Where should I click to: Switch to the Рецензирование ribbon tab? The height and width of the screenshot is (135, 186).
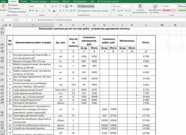point(80,1)
